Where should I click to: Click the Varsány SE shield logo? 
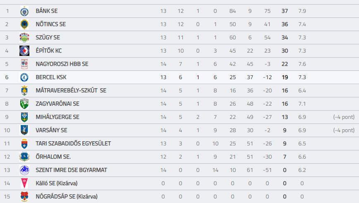tap(24, 130)
